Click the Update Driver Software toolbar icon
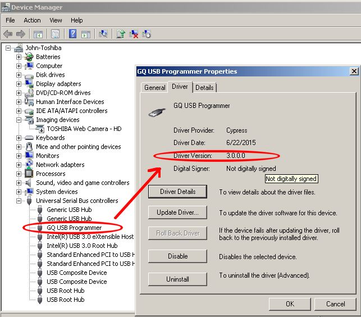 tap(121, 34)
